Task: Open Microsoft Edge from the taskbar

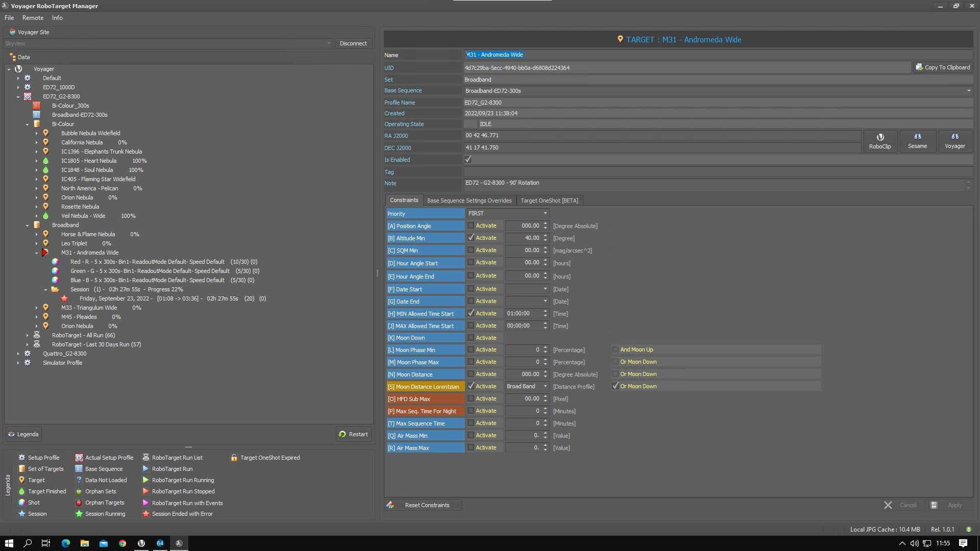Action: 66,543
